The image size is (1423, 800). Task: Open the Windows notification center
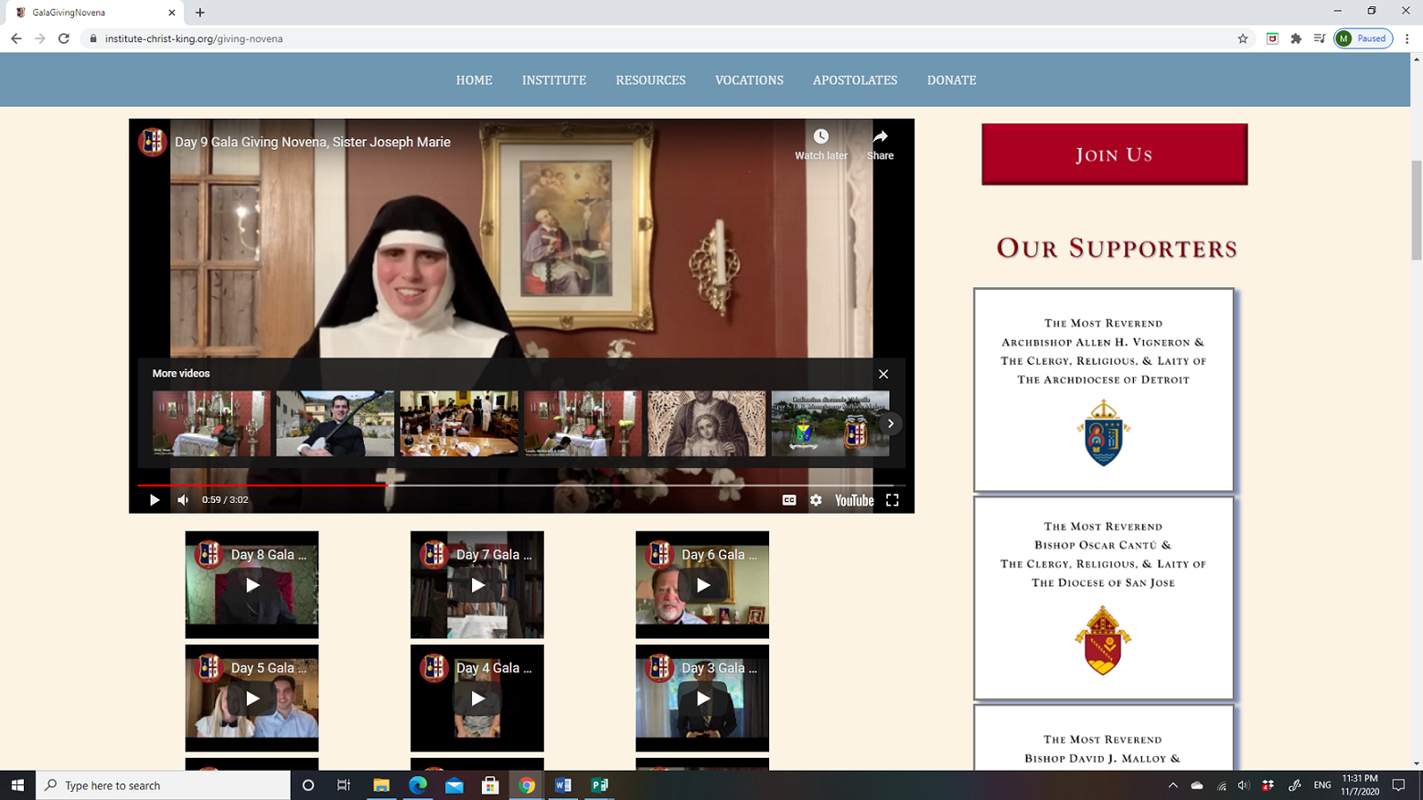click(x=1399, y=785)
